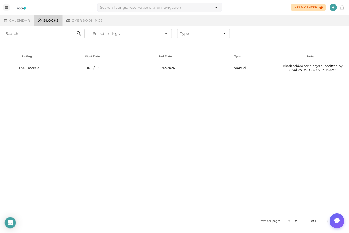Viewport: 349px width, 233px height.
Task: Select the listing named The Emerald
Action: point(29,68)
